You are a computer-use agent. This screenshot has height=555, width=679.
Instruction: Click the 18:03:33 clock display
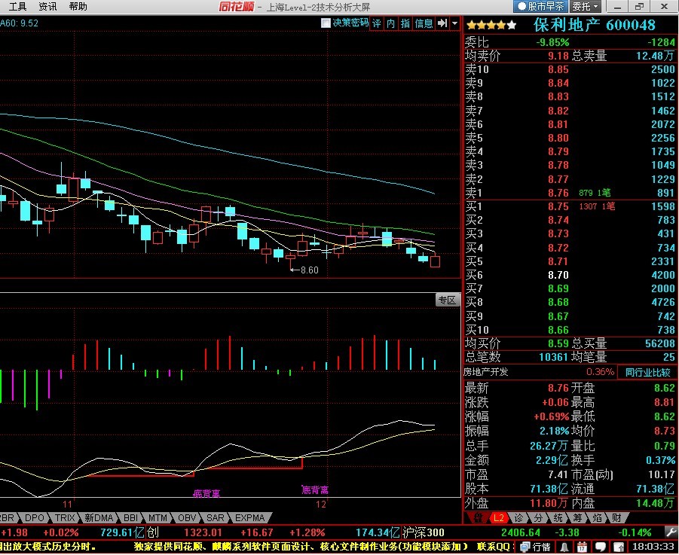click(x=652, y=547)
